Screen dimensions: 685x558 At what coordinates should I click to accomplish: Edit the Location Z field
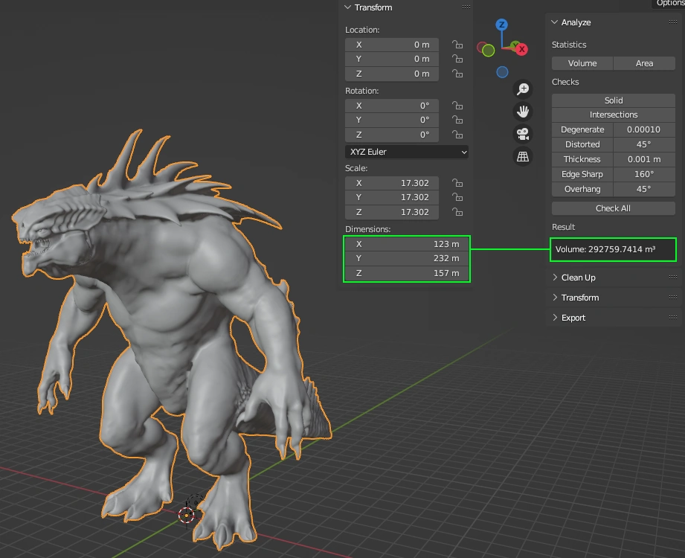click(x=392, y=74)
